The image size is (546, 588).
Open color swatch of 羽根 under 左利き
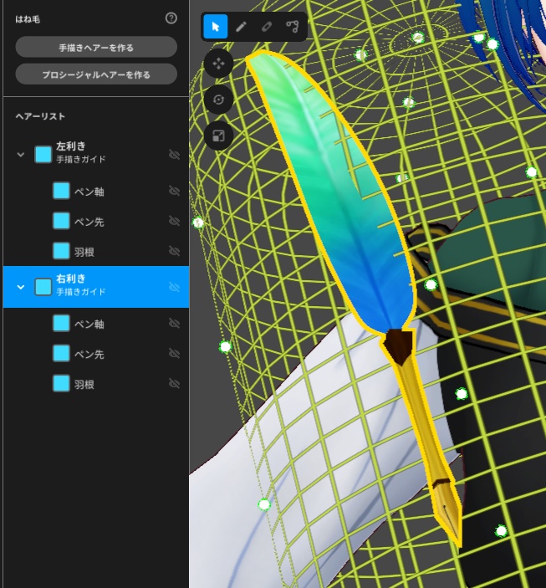[x=61, y=251]
